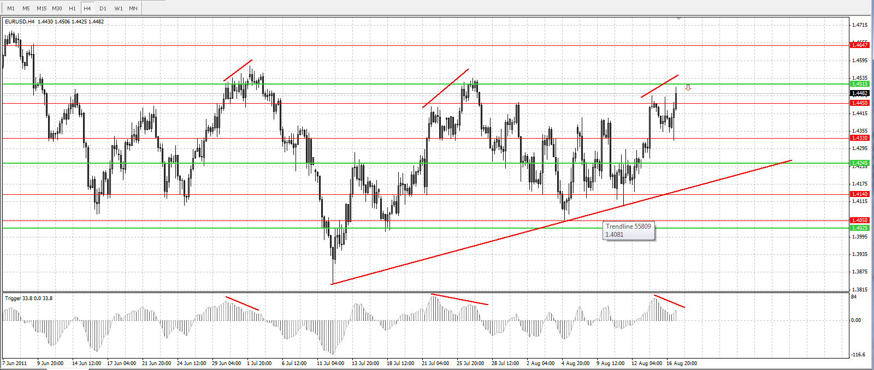Screen dimensions: 874x370
Task: Click the 7 Jun 2011 date label
Action: 15,363
